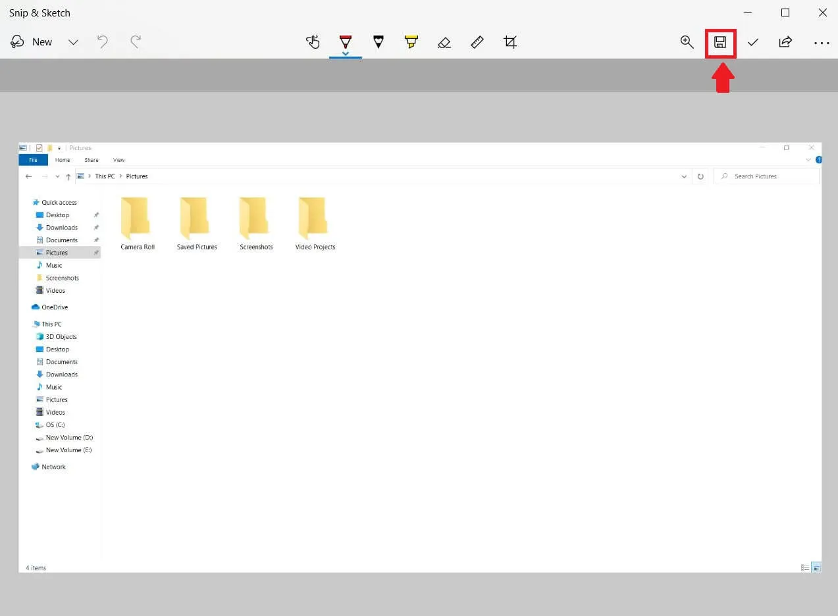Open the ballpoint pen color options chevron
Viewport: 838px width, 616px height.
(346, 52)
